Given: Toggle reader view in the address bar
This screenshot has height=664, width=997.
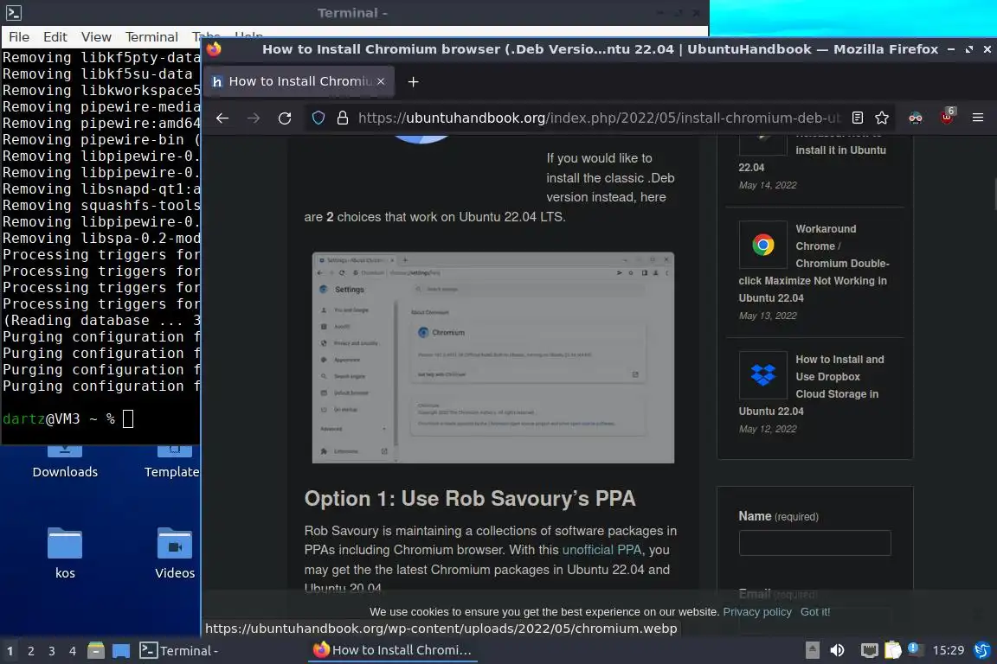Looking at the screenshot, I should point(858,118).
